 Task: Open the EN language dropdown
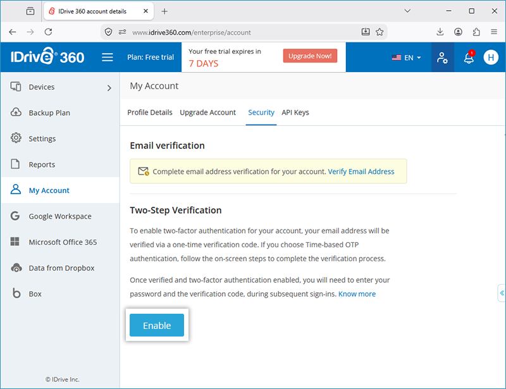click(x=406, y=58)
